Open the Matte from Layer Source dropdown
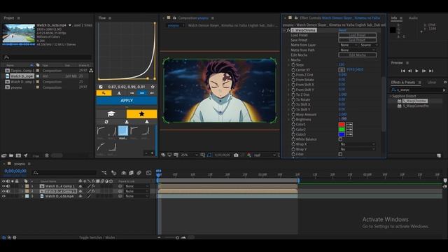The height and width of the screenshot is (252, 448). (369, 45)
